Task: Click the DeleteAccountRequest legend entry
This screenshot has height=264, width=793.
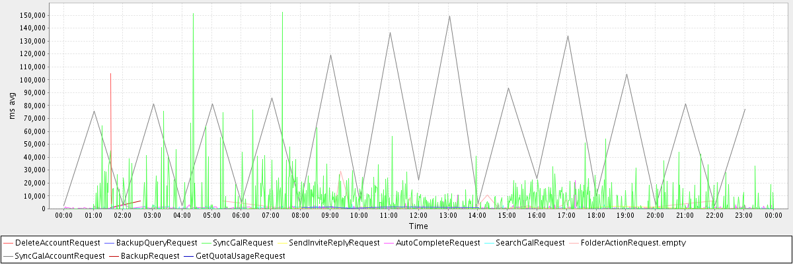Action: 57,243
